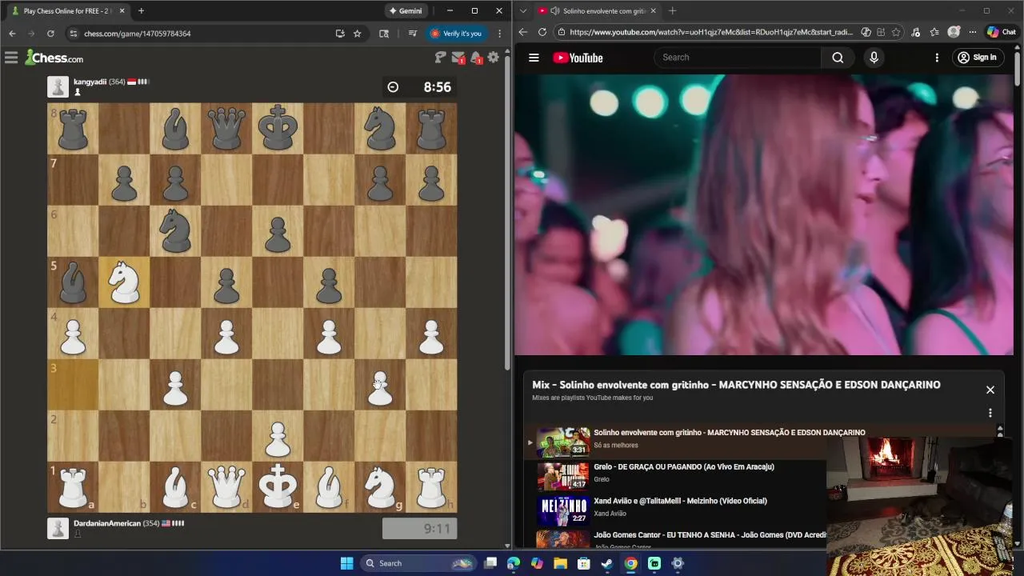The width and height of the screenshot is (1024, 576).
Task: Refresh the YouTube page in Edge
Action: pos(542,32)
